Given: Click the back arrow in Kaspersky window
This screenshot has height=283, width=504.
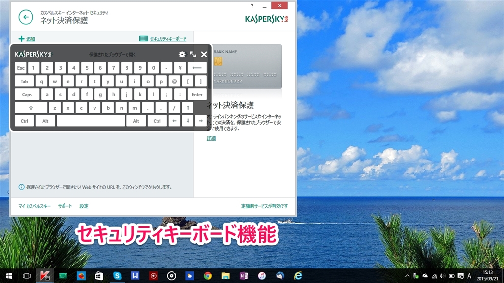Looking at the screenshot, I should (26, 17).
